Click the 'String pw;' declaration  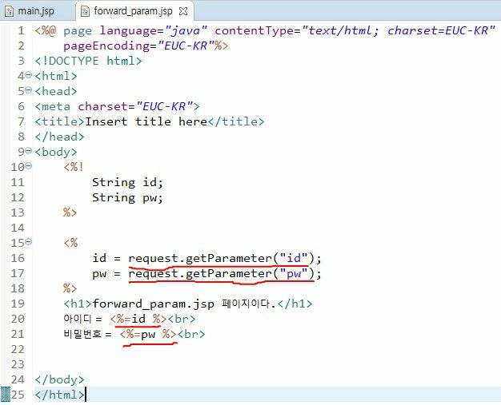tap(127, 198)
